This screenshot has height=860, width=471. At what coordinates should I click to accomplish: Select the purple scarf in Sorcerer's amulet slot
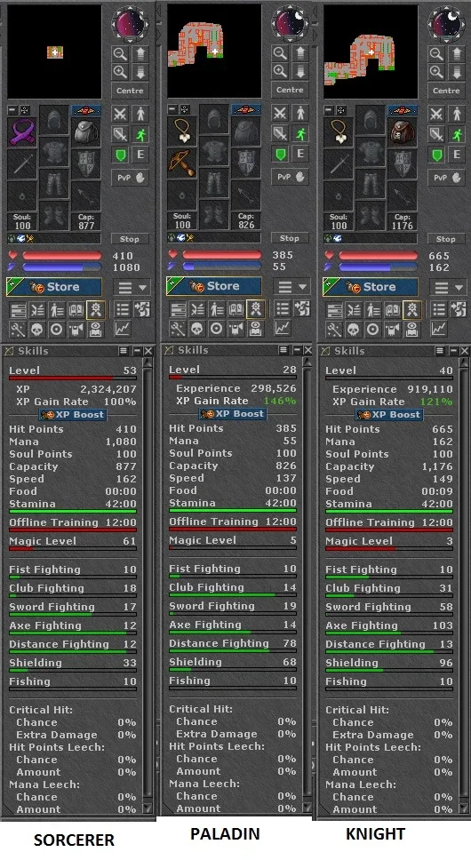pos(22,132)
